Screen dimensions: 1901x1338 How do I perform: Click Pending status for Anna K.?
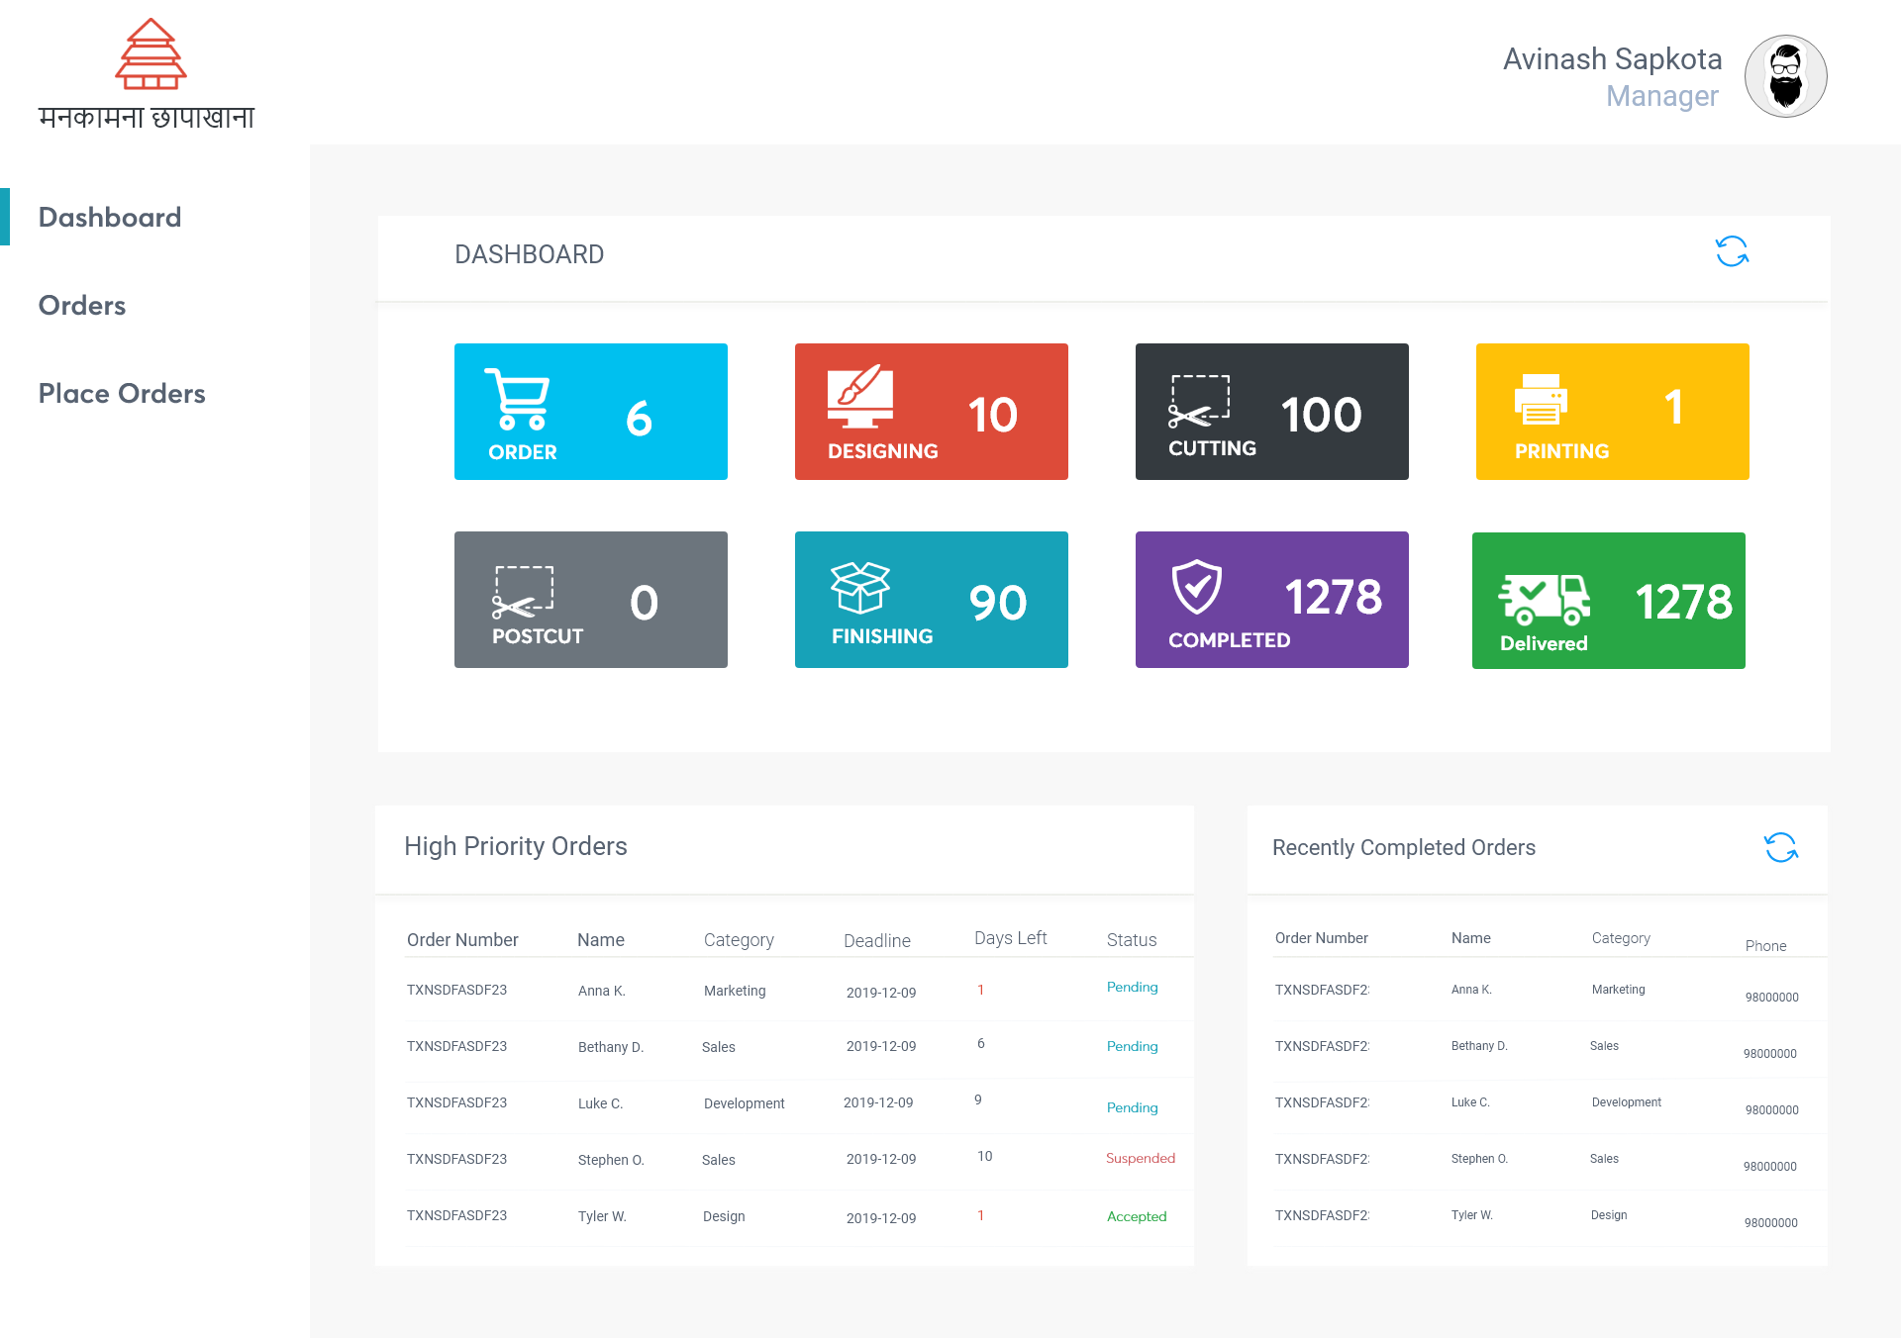tap(1132, 987)
